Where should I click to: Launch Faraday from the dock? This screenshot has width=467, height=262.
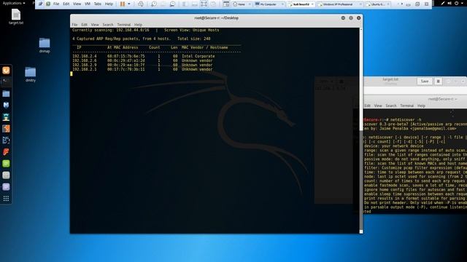[x=6, y=152]
